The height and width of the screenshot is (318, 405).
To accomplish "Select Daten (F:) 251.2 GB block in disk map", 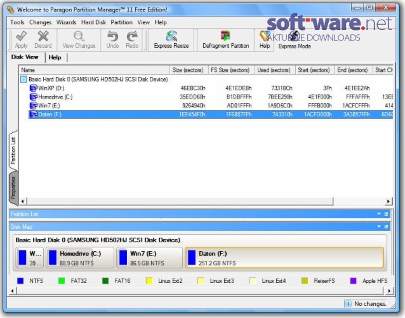I will coord(284,258).
